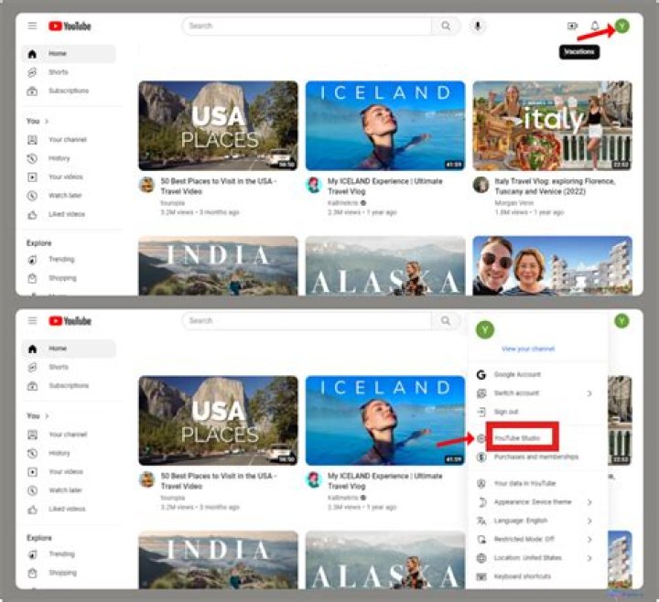
Task: Click the hamburger menu icon in the screenshot with account menu
Action: click(32, 320)
